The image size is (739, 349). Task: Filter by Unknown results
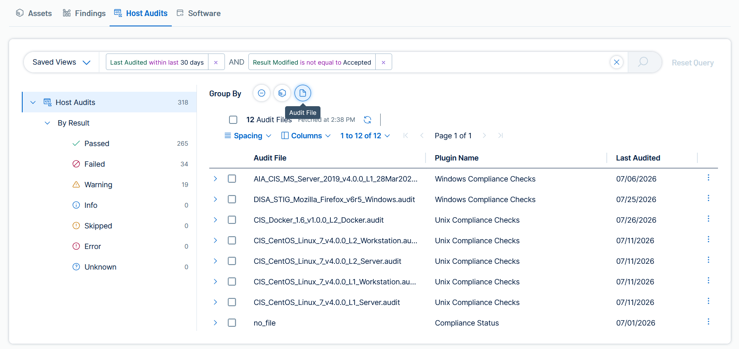coord(130,267)
